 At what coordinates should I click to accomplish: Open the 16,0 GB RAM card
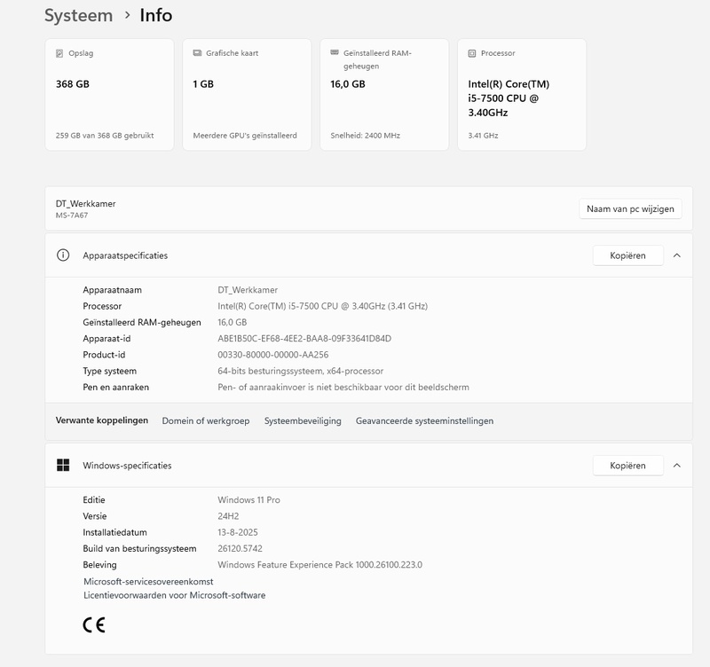point(384,95)
